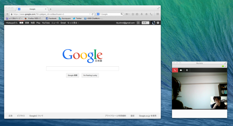Click the lock icon in address bar
The height and width of the screenshot is (126, 233).
[12, 14]
